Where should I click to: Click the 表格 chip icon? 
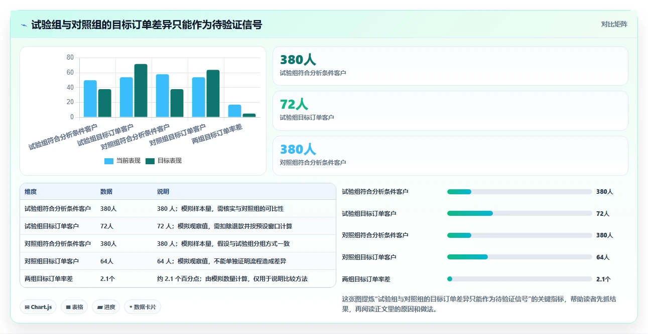(x=68, y=307)
